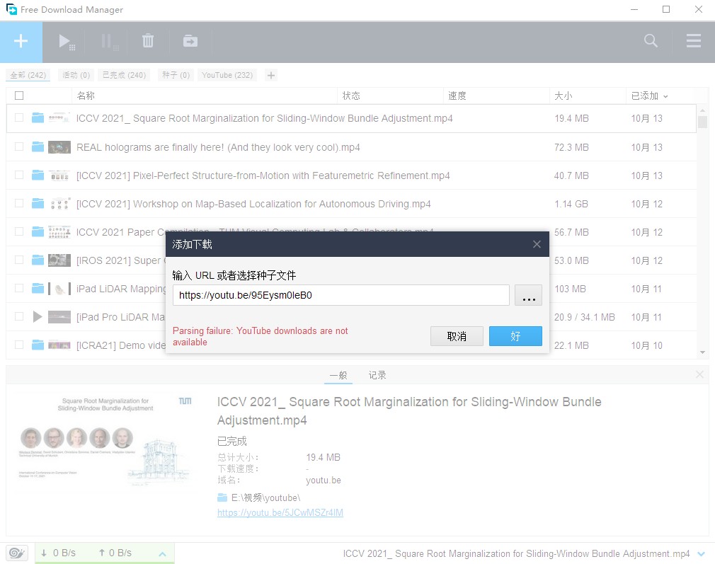Switch to the YouTube (232) filter tab
The height and width of the screenshot is (564, 715).
click(x=227, y=75)
